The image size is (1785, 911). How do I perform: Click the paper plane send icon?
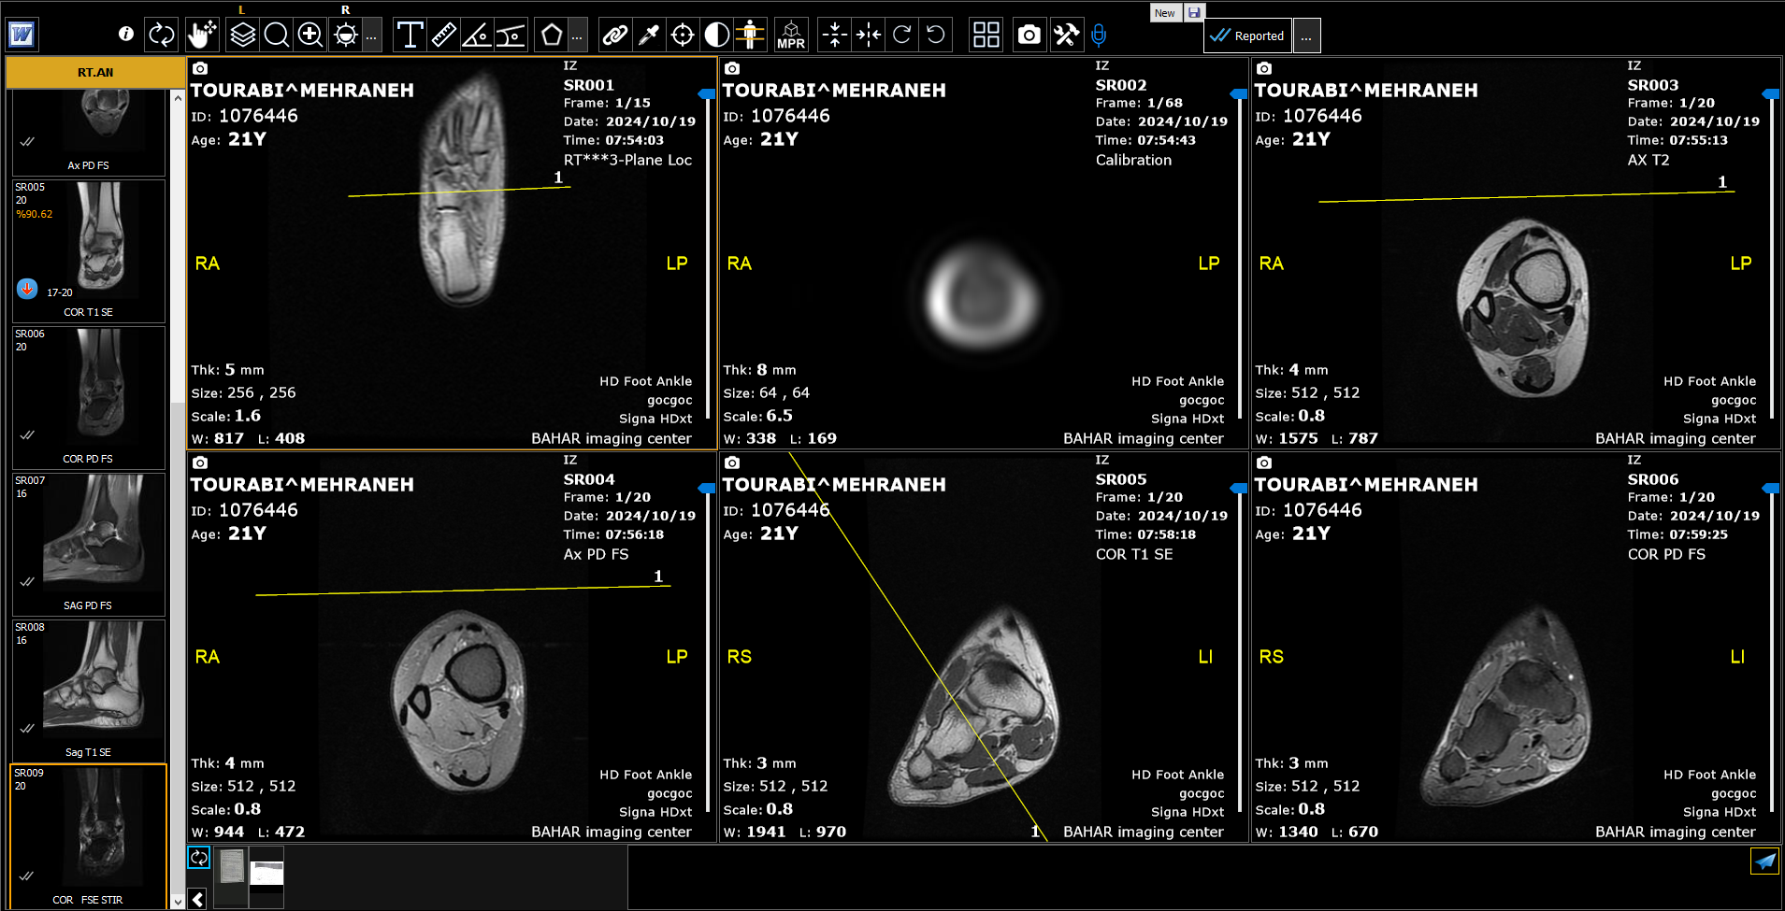pyautogui.click(x=1764, y=861)
